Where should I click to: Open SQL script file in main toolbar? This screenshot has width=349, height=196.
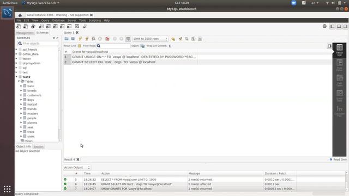pos(26,27)
